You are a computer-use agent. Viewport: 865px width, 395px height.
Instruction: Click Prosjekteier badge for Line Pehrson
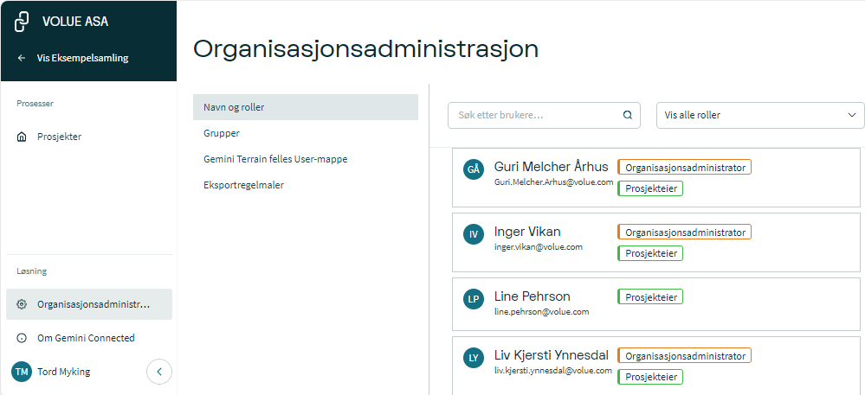click(649, 296)
